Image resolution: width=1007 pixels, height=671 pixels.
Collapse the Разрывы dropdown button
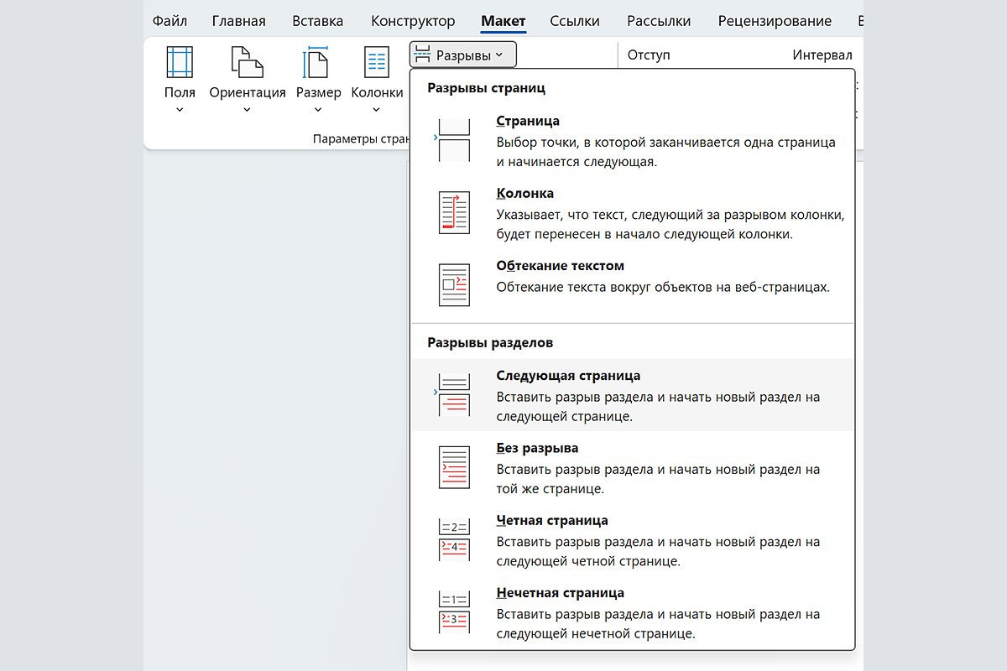(463, 55)
